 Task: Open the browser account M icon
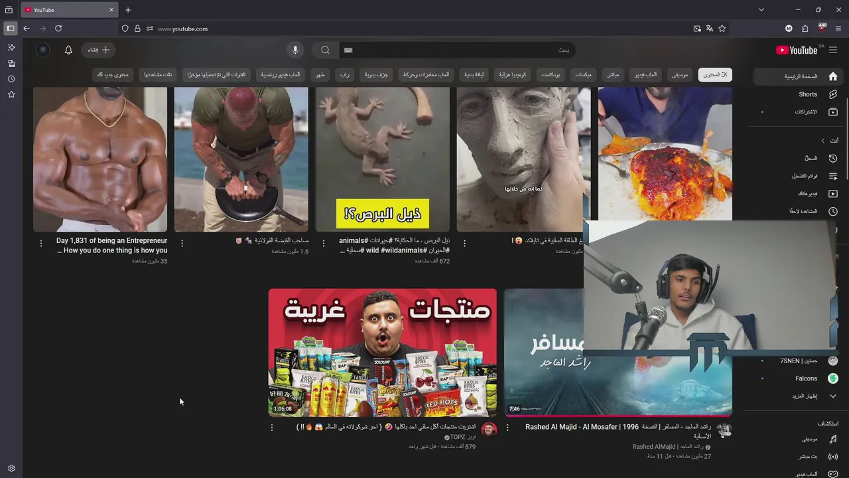pyautogui.click(x=789, y=29)
